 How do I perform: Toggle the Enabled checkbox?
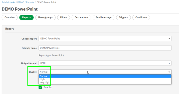point(40,87)
